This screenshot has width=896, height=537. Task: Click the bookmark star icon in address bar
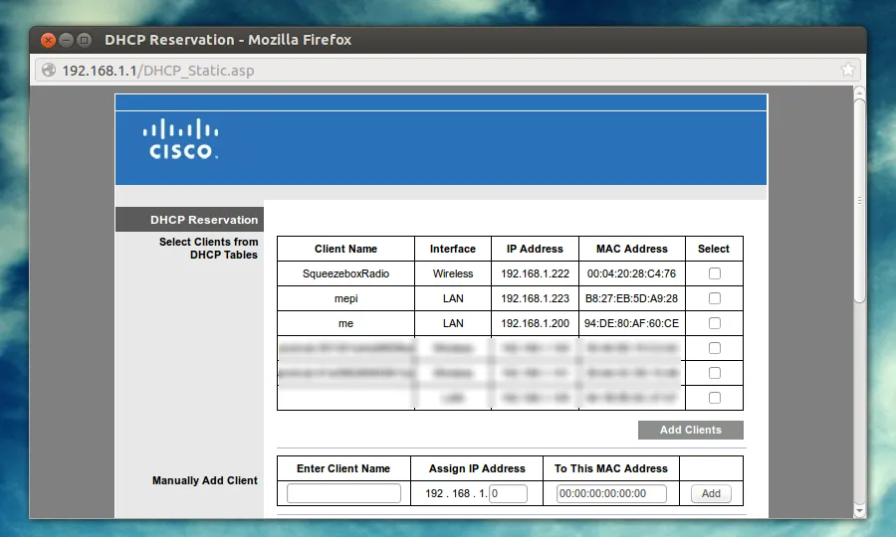click(x=848, y=70)
